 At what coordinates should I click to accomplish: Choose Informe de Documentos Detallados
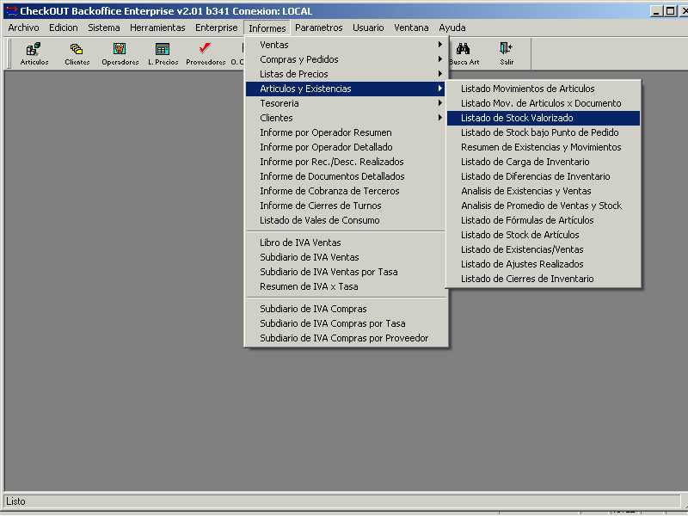(x=346, y=176)
